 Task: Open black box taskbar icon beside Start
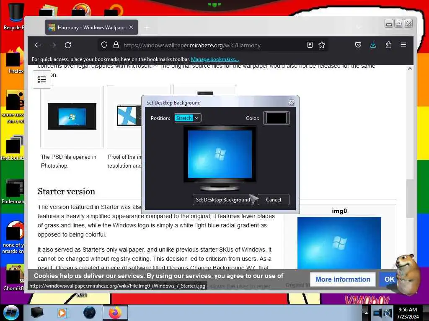point(37,313)
